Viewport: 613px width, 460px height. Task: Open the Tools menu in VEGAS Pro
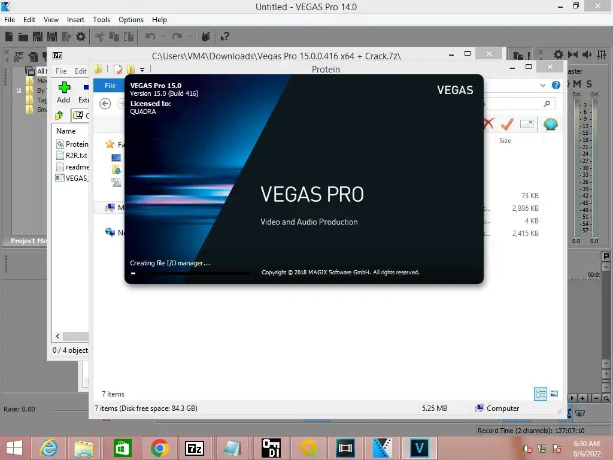coord(101,20)
